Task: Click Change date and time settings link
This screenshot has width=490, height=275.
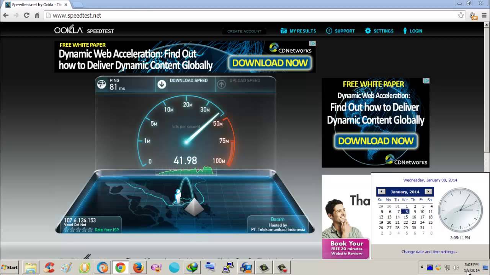Action: pyautogui.click(x=430, y=252)
